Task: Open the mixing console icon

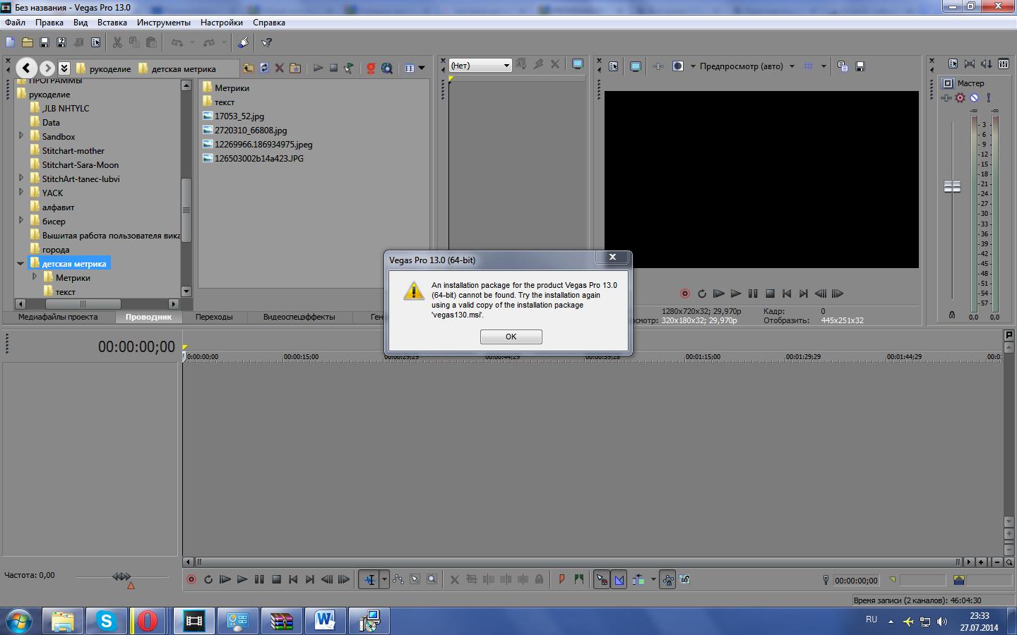Action: (1004, 64)
